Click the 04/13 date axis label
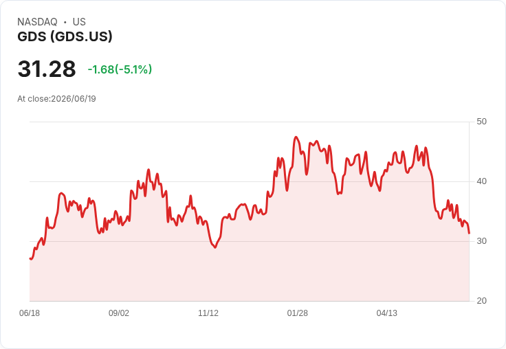Screen dimensions: 506x349 point(387,313)
